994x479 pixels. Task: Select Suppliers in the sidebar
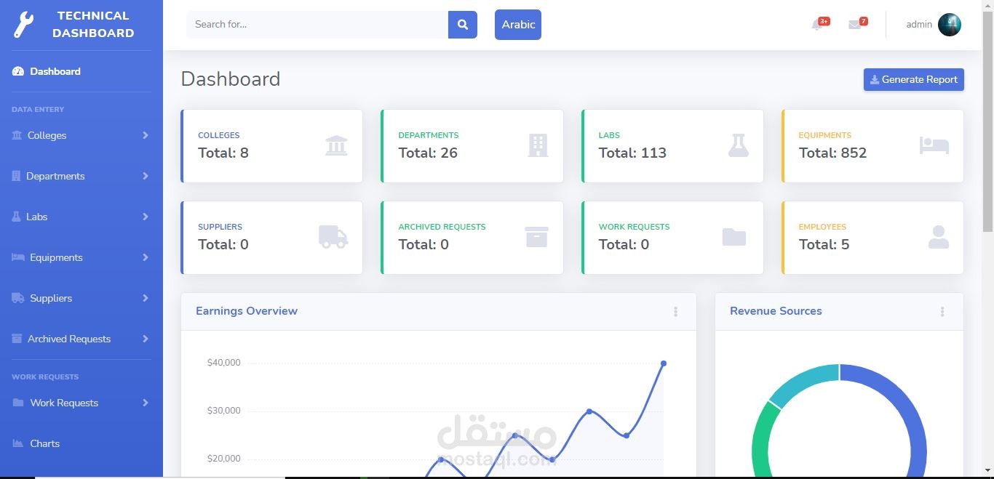tap(81, 298)
